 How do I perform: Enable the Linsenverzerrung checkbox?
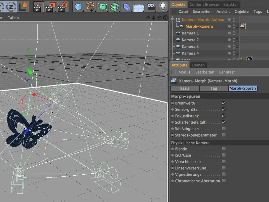(224, 168)
